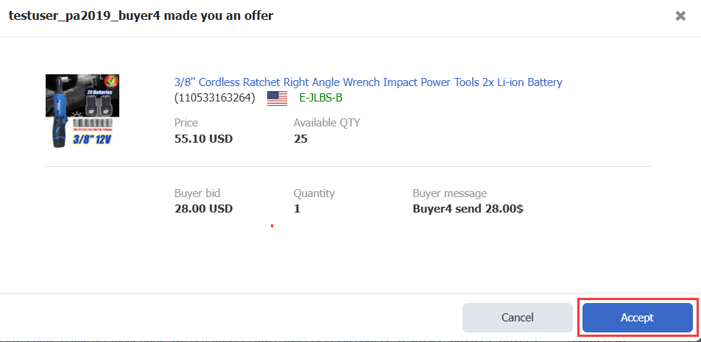Viewport: 701px width, 342px height.
Task: Click the Buyer message label
Action: 450,193
